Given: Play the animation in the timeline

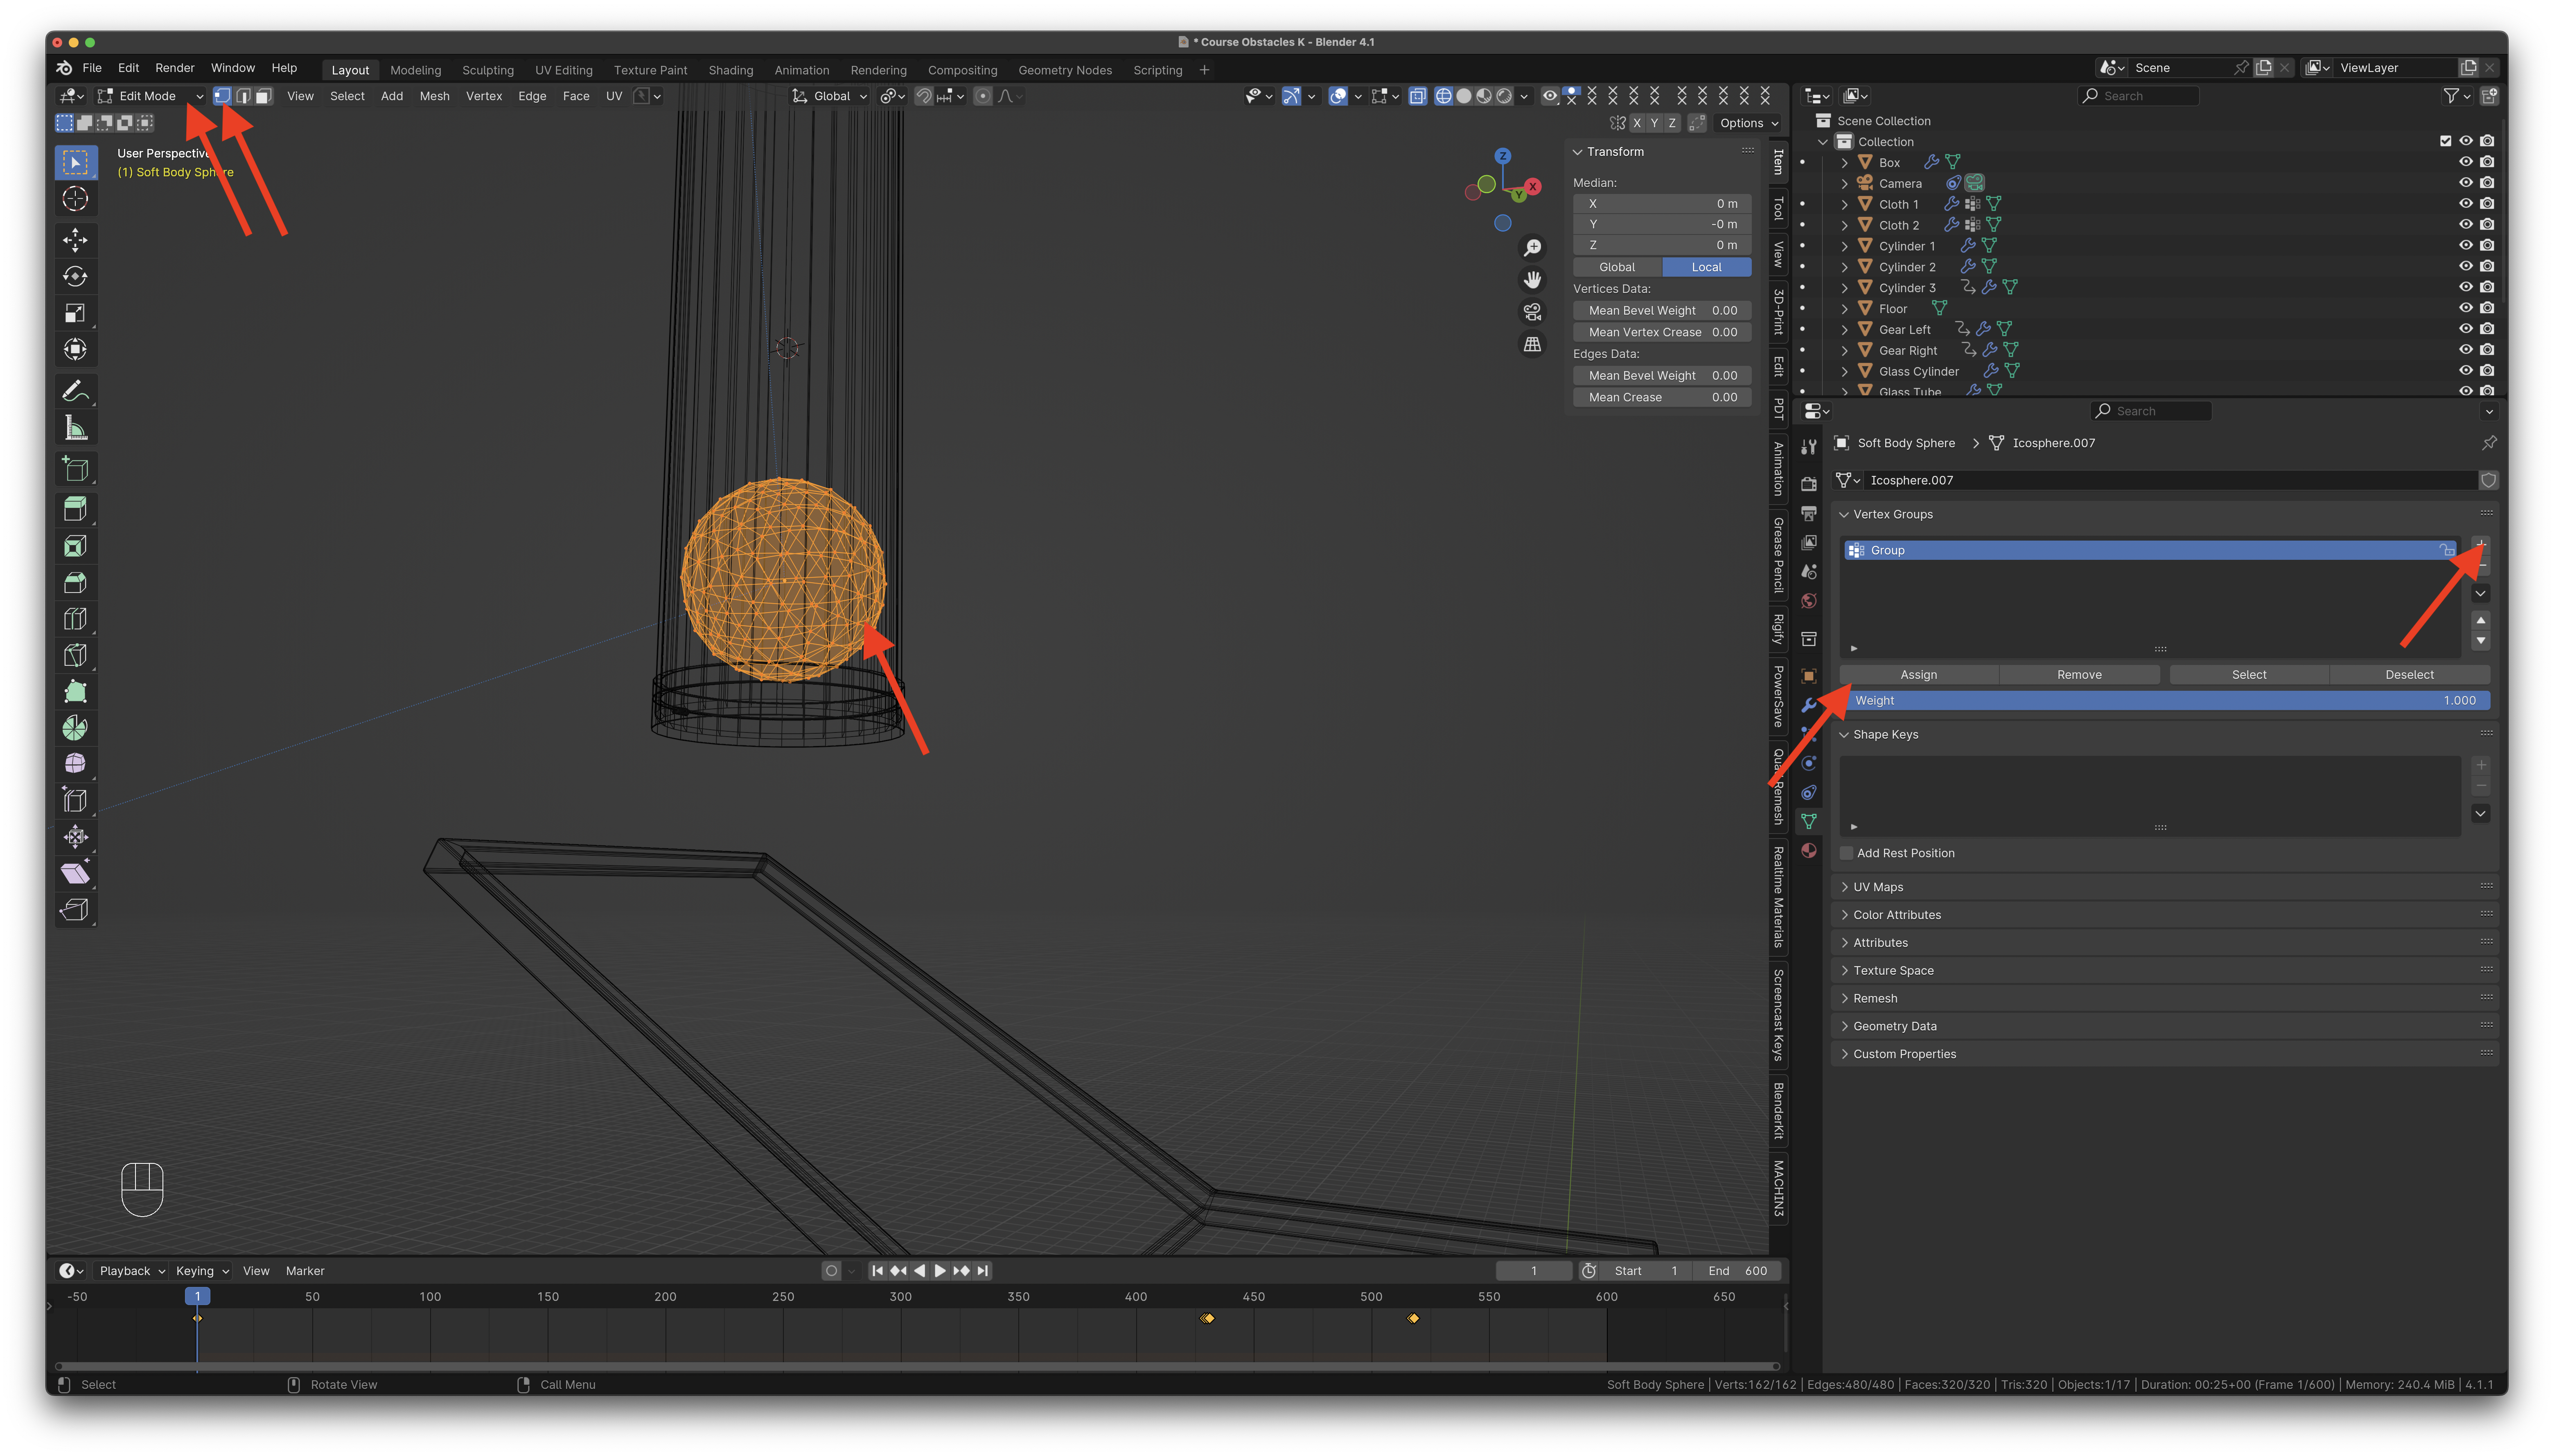Looking at the screenshot, I should (940, 1271).
